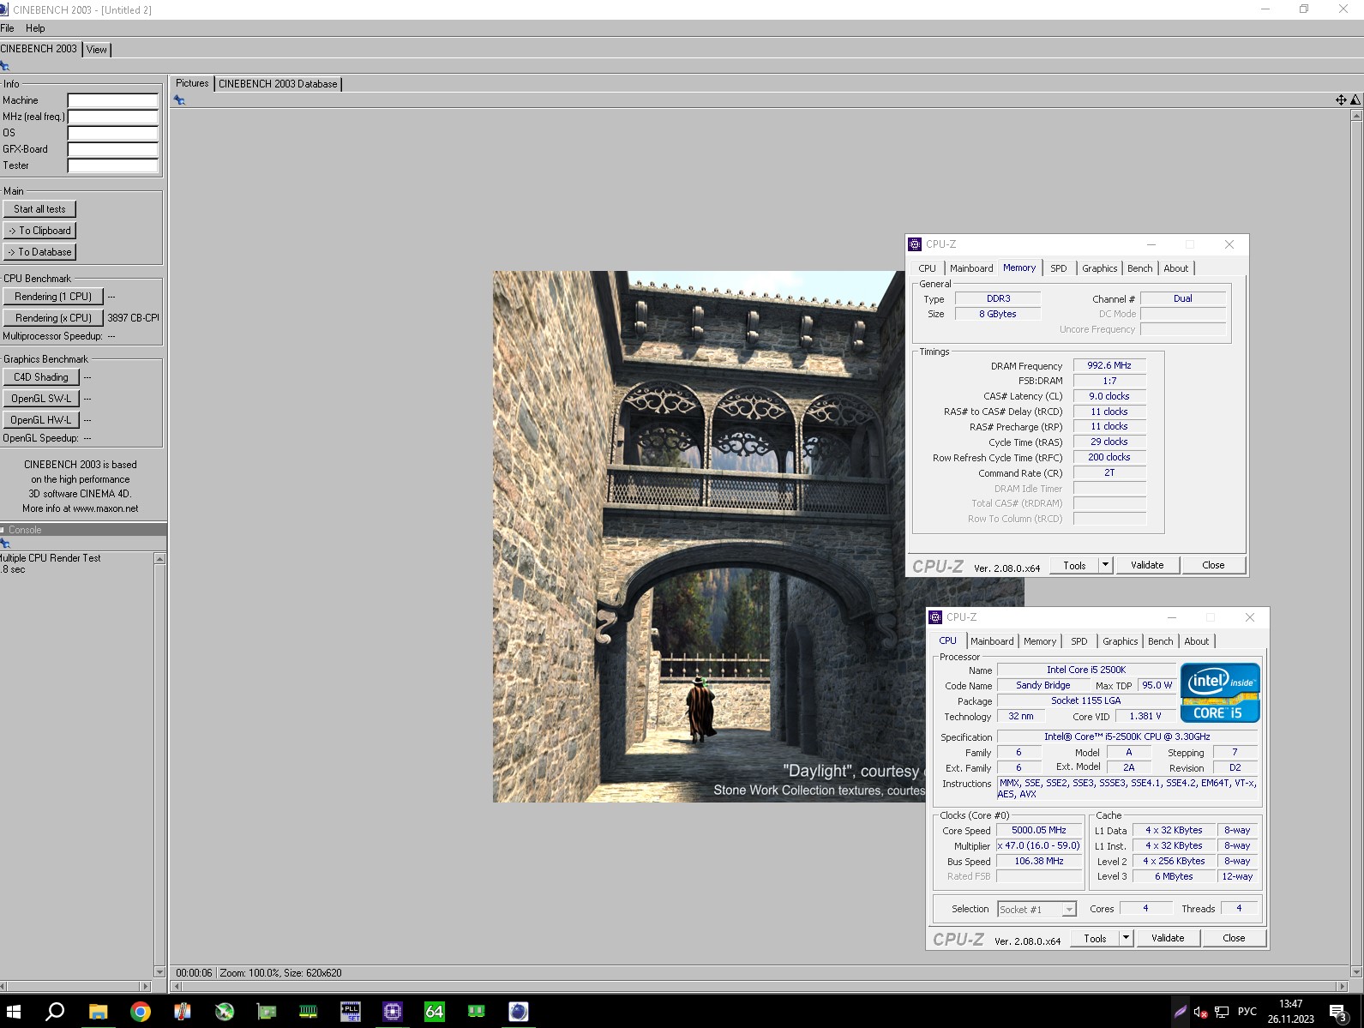Viewport: 1364px width, 1028px height.
Task: Click the Machine input field
Action: [113, 100]
